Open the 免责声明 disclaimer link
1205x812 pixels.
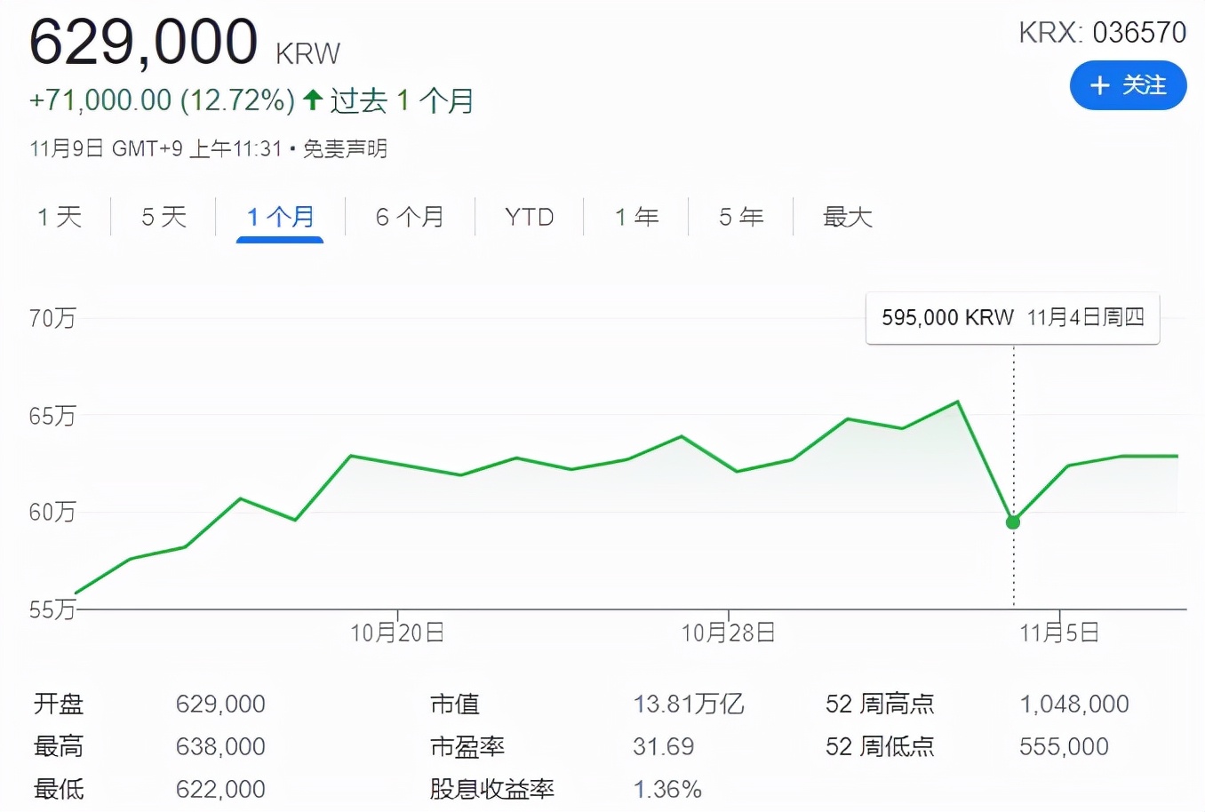344,148
